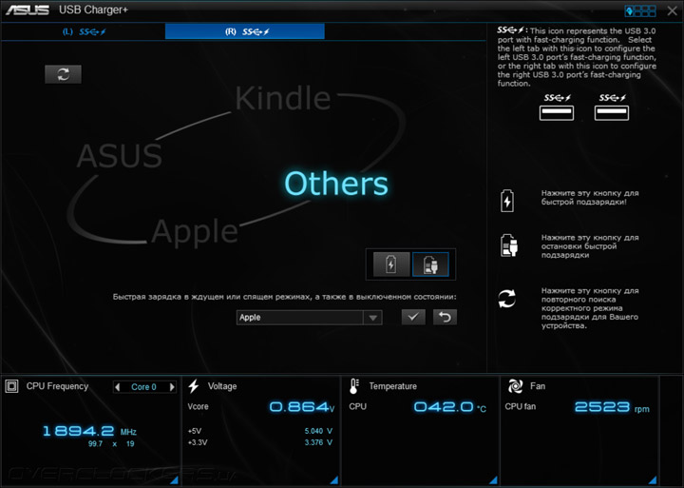
Task: Stop fast charging with the battery USB button
Action: (x=430, y=264)
